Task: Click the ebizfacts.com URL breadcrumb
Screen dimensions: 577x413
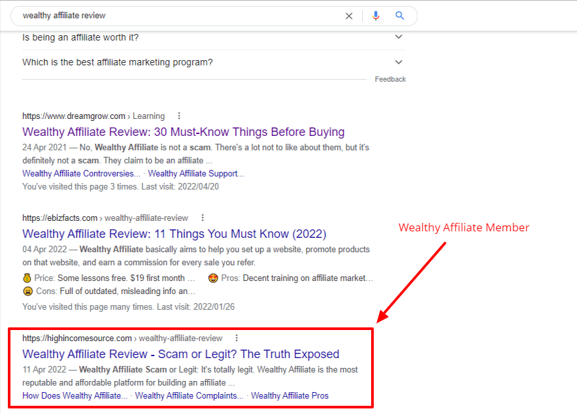Action: tap(105, 218)
